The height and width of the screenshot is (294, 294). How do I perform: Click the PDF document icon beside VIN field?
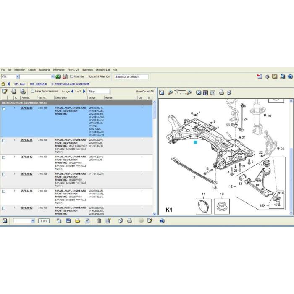pos(65,76)
